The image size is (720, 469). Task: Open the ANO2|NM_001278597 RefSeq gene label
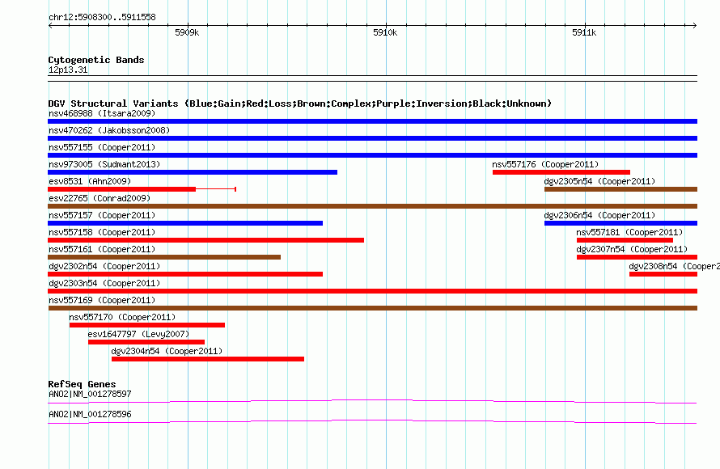coord(90,394)
